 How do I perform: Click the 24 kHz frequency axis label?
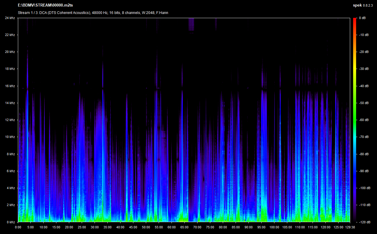pyautogui.click(x=10, y=18)
